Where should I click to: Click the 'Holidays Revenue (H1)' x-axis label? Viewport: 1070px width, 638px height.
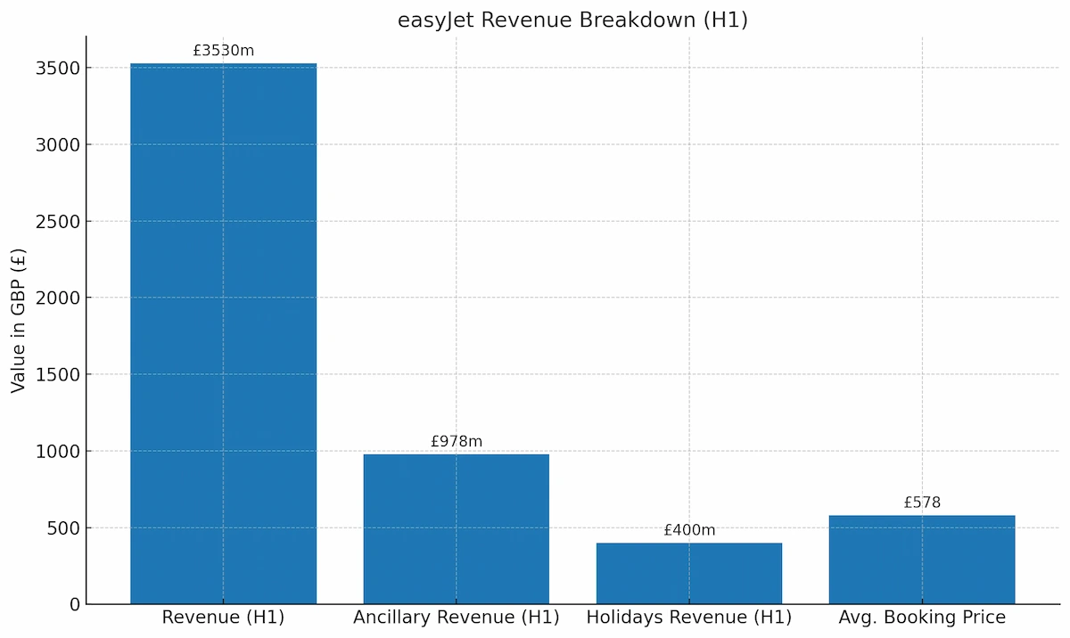coord(689,618)
